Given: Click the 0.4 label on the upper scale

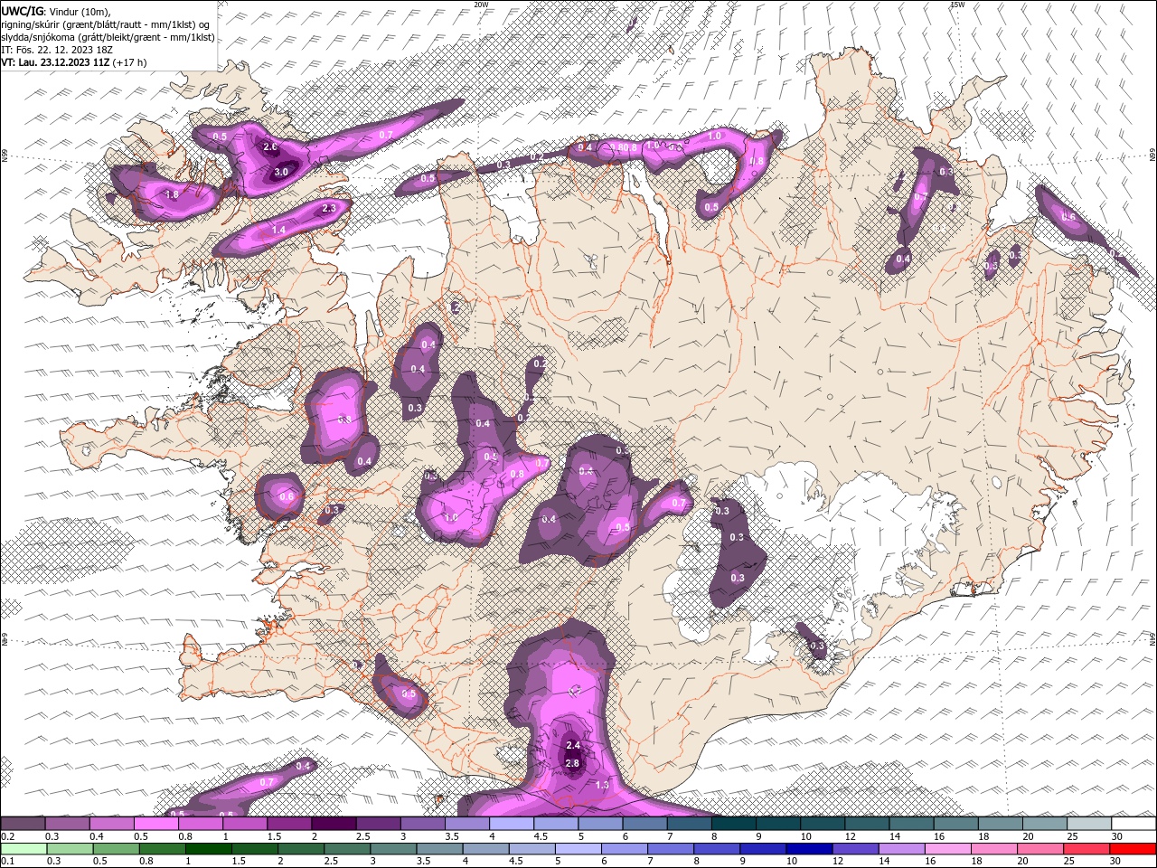Looking at the screenshot, I should 97,836.
